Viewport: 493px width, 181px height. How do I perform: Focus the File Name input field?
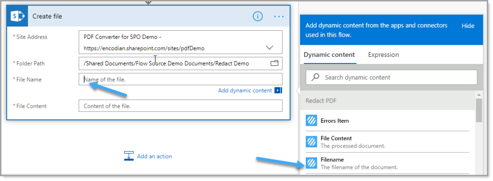click(181, 79)
